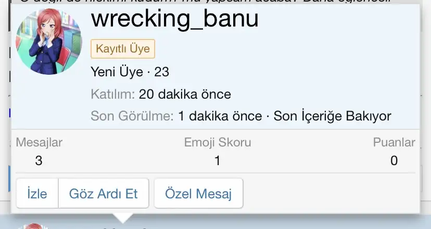The height and width of the screenshot is (229, 431).
Task: Open the message count 3
Action: [39, 160]
